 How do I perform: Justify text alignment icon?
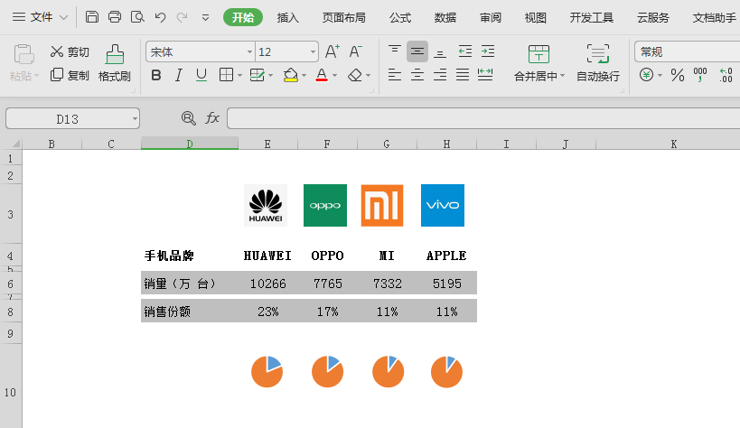point(463,75)
